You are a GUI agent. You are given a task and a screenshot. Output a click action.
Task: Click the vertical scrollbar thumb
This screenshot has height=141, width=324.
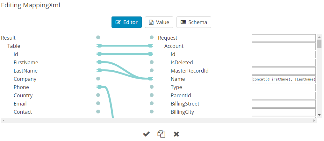tap(319, 43)
